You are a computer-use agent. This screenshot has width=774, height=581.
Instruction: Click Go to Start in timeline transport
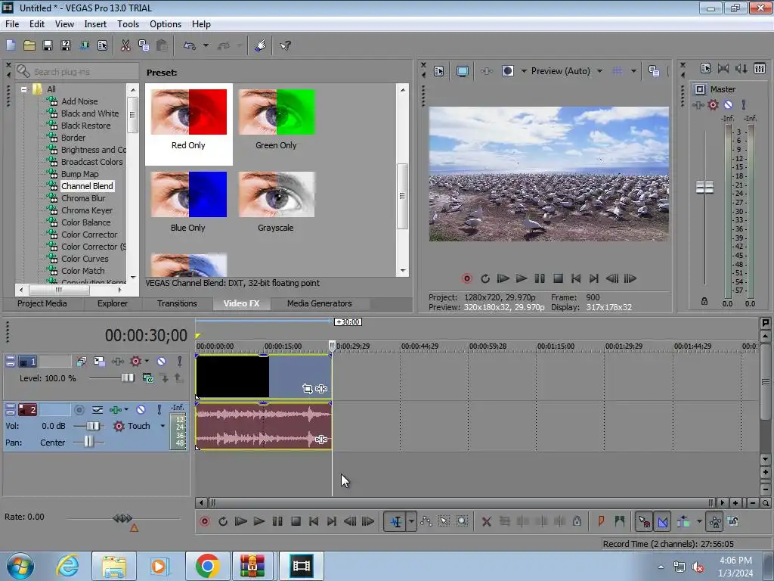[314, 521]
